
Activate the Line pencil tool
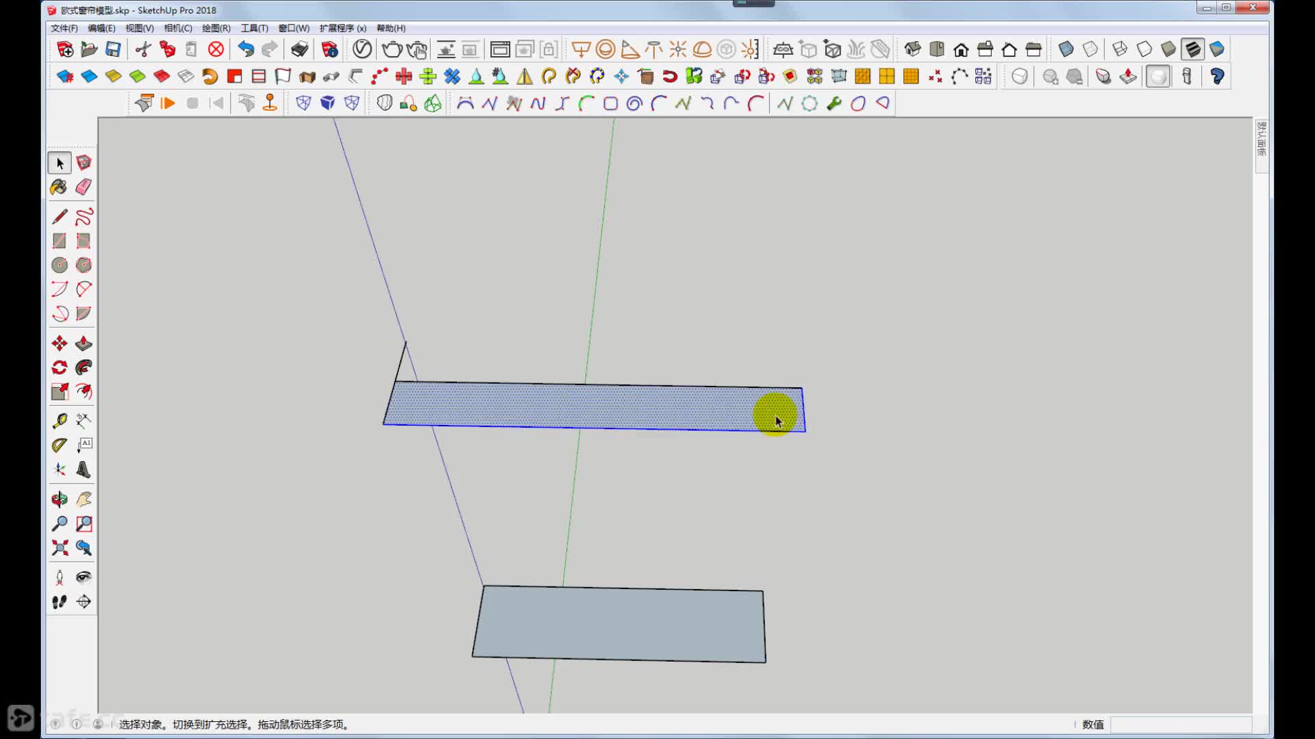pyautogui.click(x=60, y=217)
